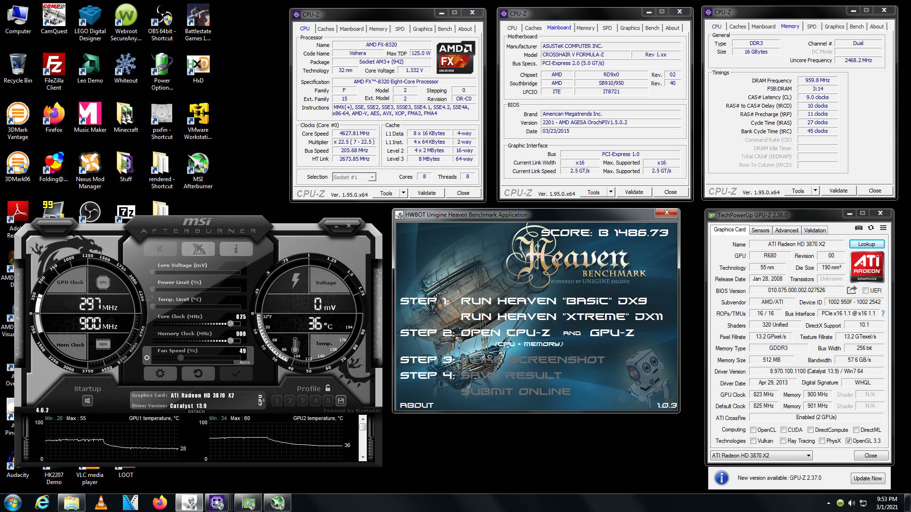911x512 pixels.
Task: Open the Socket #1 selection dropdown in CPU-Z
Action: click(x=354, y=177)
